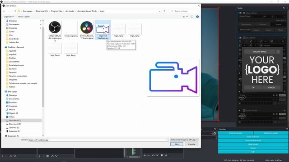This screenshot has height=162, width=289.
Task: Open source properties gear in OBS sources
Action: pos(47,156)
